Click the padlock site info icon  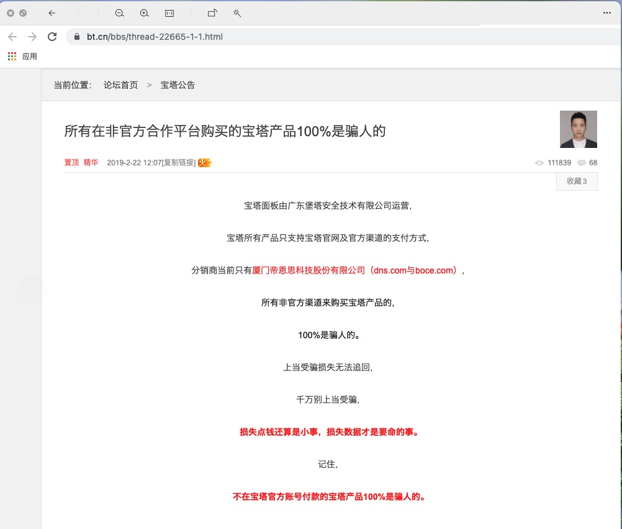point(77,37)
